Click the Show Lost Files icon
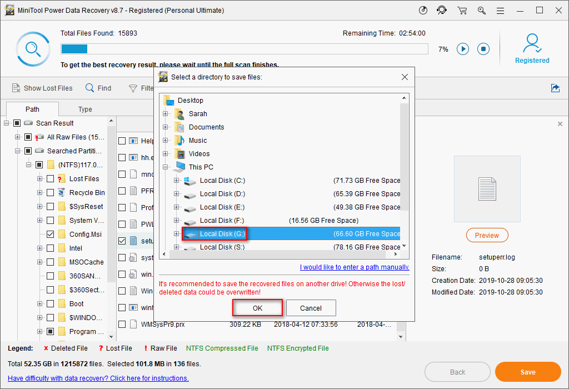This screenshot has height=389, width=569. pyautogui.click(x=16, y=88)
